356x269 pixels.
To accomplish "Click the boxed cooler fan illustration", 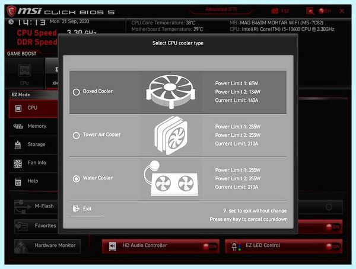I will pos(171,92).
